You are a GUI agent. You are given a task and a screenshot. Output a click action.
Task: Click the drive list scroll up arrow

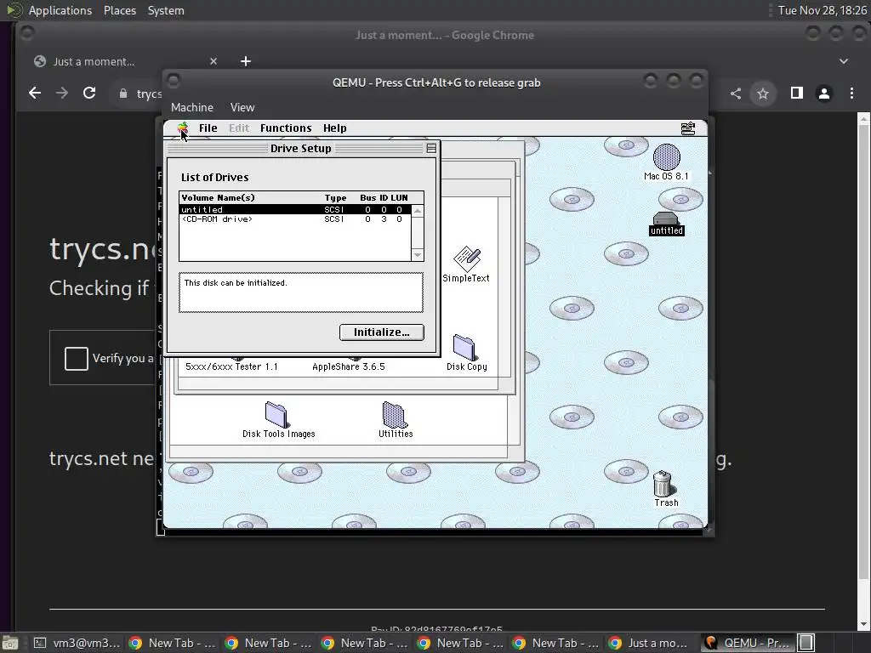pyautogui.click(x=417, y=211)
